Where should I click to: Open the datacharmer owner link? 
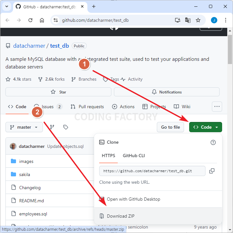click(29, 46)
